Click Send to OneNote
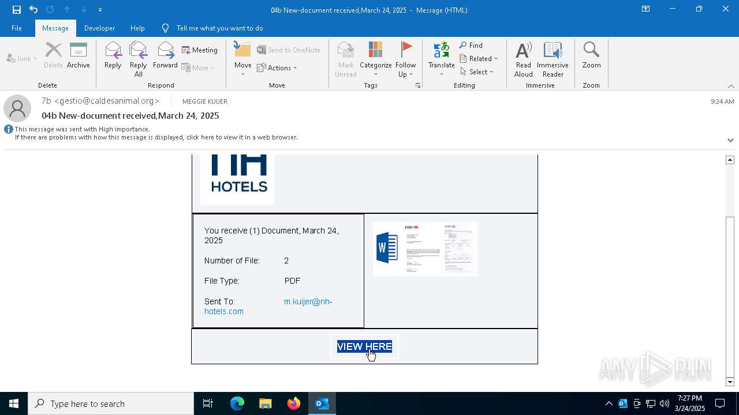Viewport: 739px width, 415px height. click(x=289, y=50)
